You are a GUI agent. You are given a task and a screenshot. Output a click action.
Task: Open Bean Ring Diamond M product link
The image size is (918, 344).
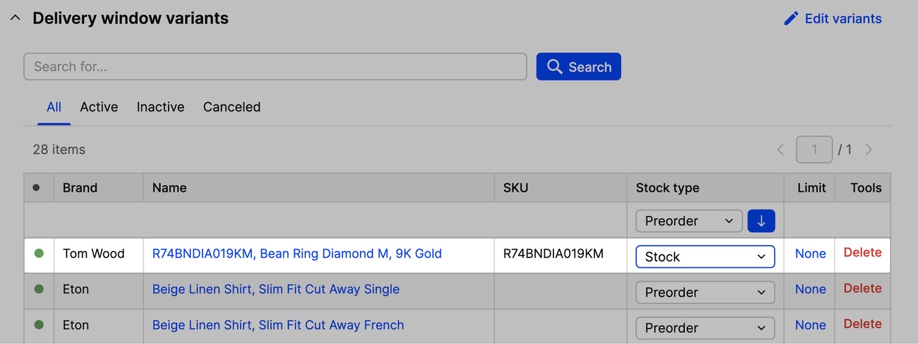(x=297, y=254)
